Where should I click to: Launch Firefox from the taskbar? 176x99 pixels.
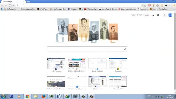click(43, 97)
